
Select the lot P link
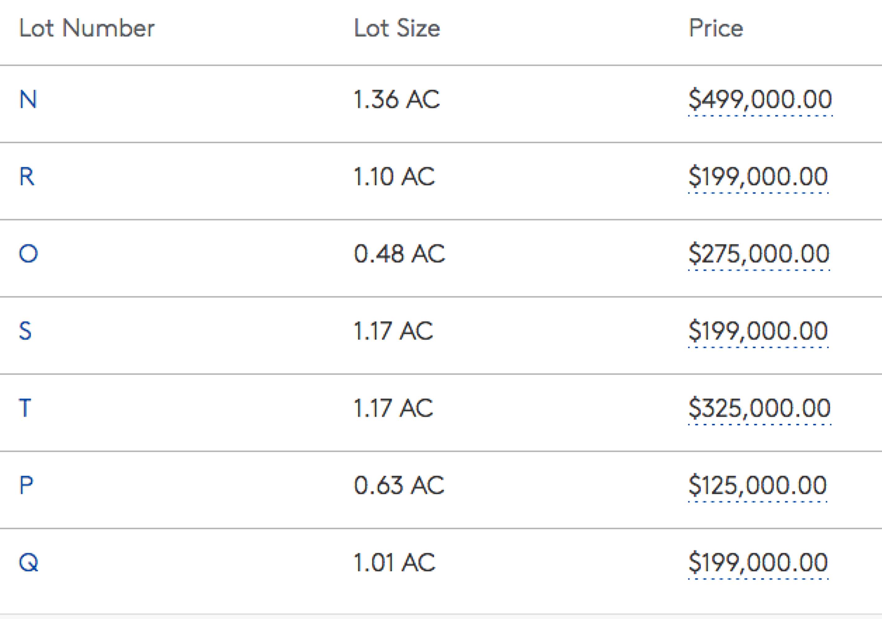pos(26,485)
